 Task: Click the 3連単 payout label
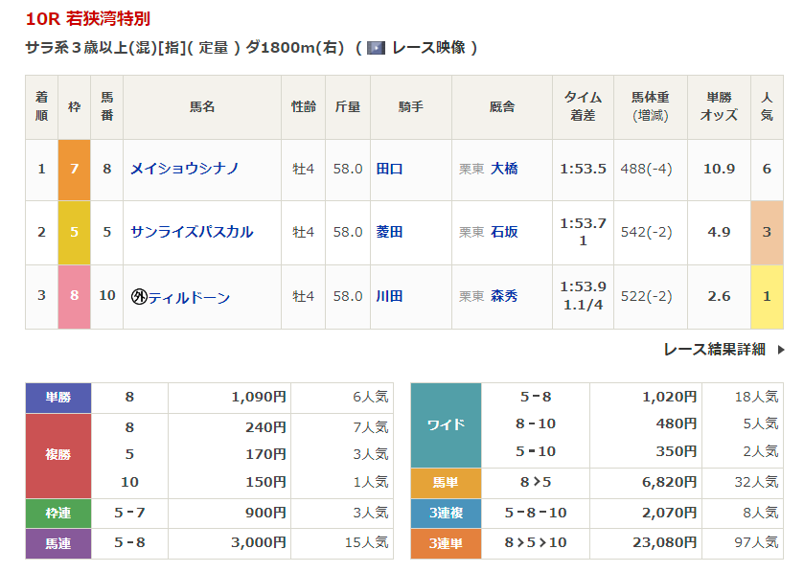coord(446,543)
